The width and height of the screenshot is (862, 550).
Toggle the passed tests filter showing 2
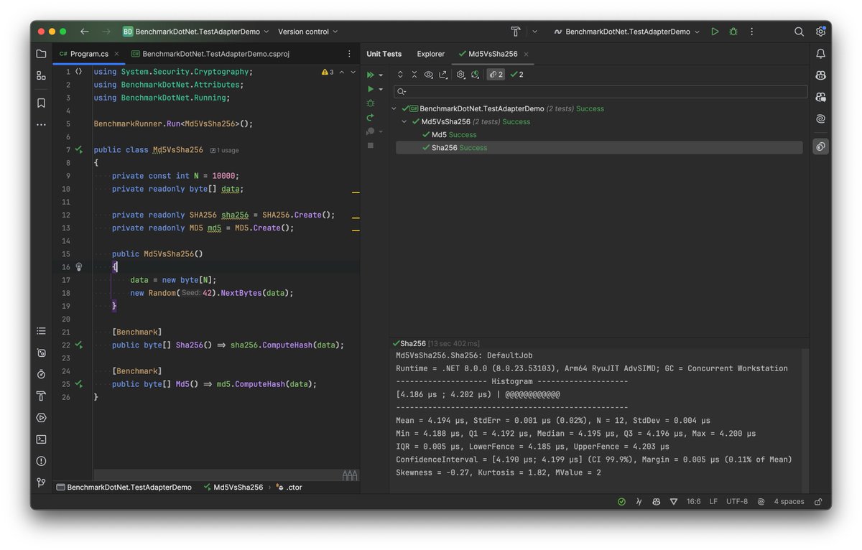[x=517, y=75]
